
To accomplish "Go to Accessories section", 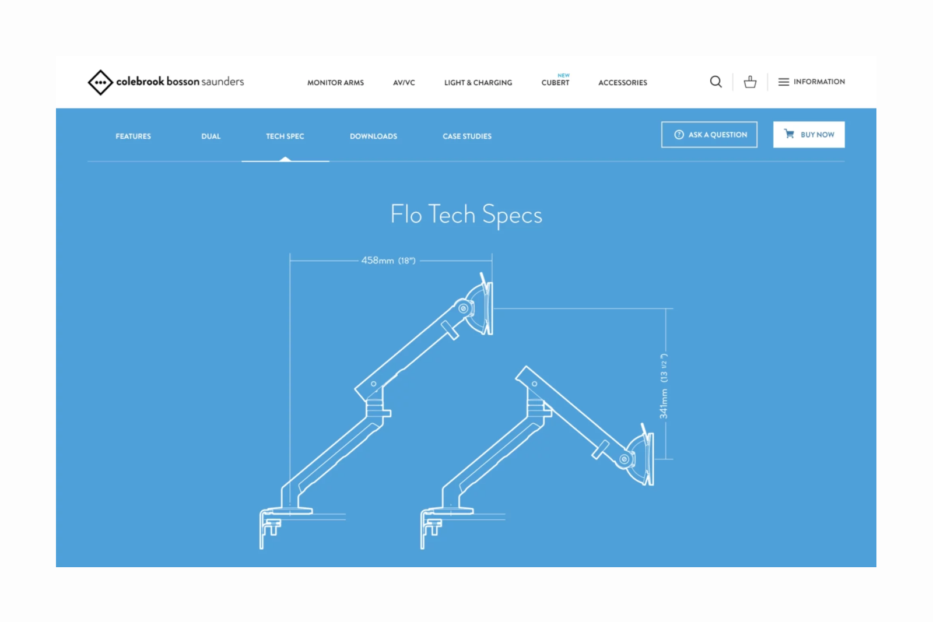I will (623, 83).
